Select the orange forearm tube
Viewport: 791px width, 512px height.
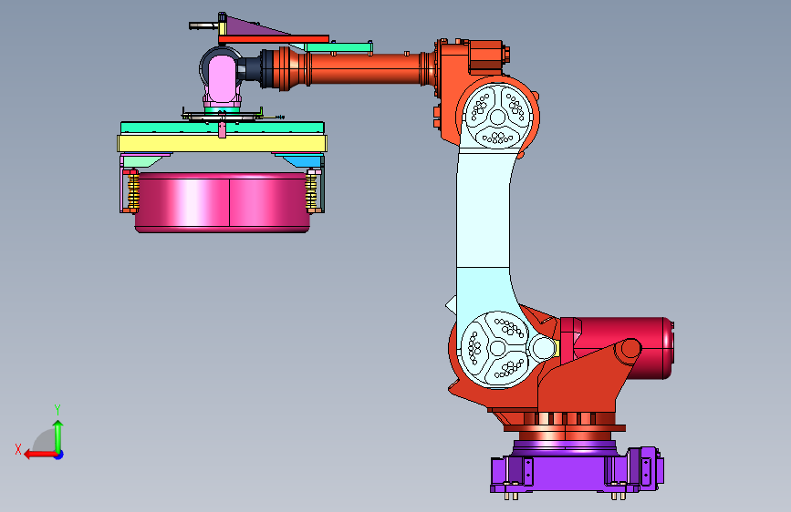point(363,69)
